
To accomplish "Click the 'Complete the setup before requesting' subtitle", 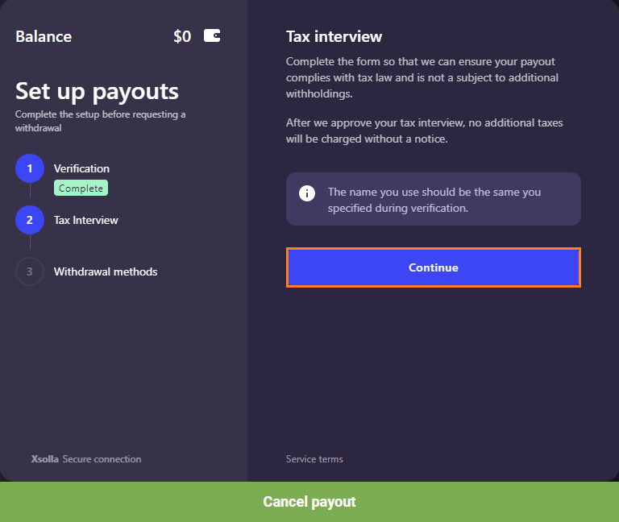I will point(100,121).
